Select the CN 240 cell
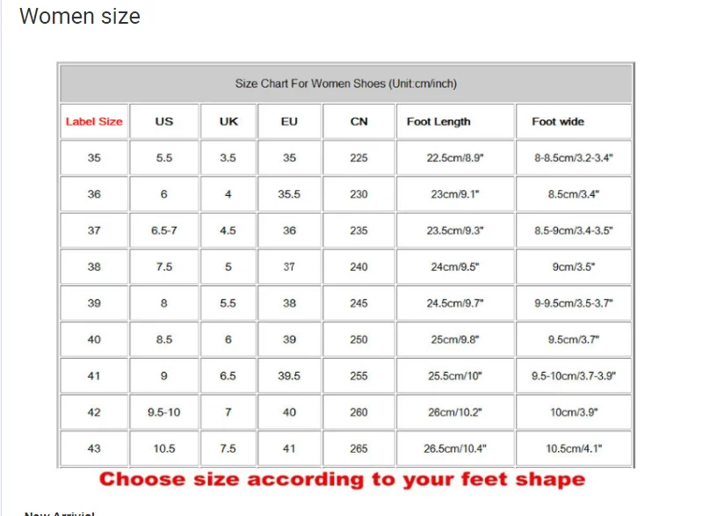The width and height of the screenshot is (710, 516). point(359,267)
